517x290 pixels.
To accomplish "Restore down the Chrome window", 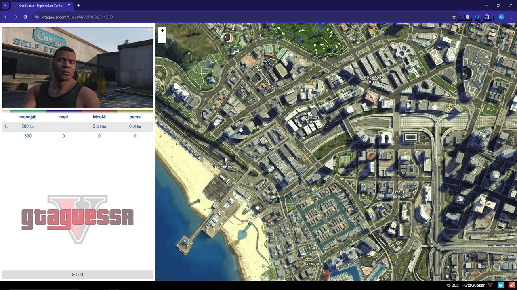I will tap(498, 6).
